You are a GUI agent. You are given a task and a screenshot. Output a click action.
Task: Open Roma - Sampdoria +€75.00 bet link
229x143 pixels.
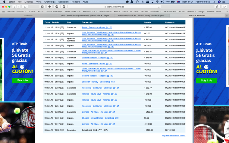(x=97, y=27)
